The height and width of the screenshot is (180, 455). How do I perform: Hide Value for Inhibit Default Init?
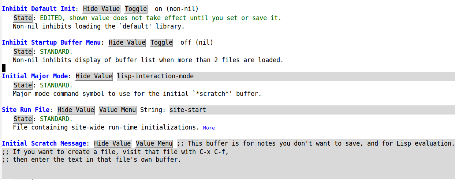[x=101, y=9]
